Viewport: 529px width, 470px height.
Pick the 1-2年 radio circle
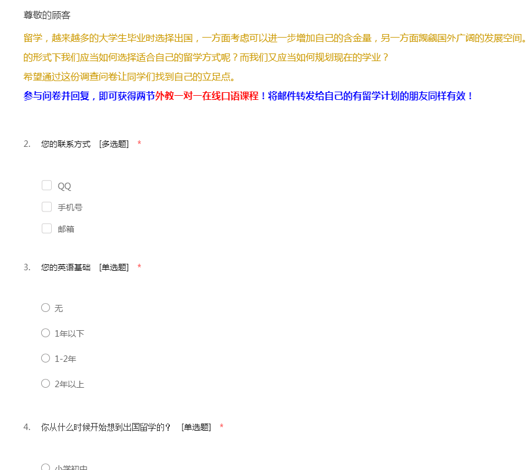click(x=45, y=358)
